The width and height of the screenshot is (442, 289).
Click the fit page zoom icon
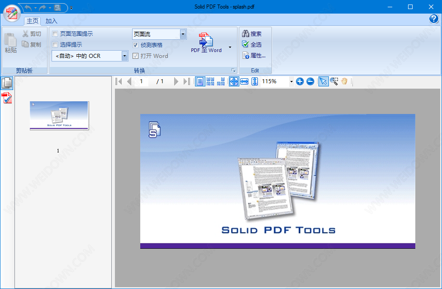[234, 81]
